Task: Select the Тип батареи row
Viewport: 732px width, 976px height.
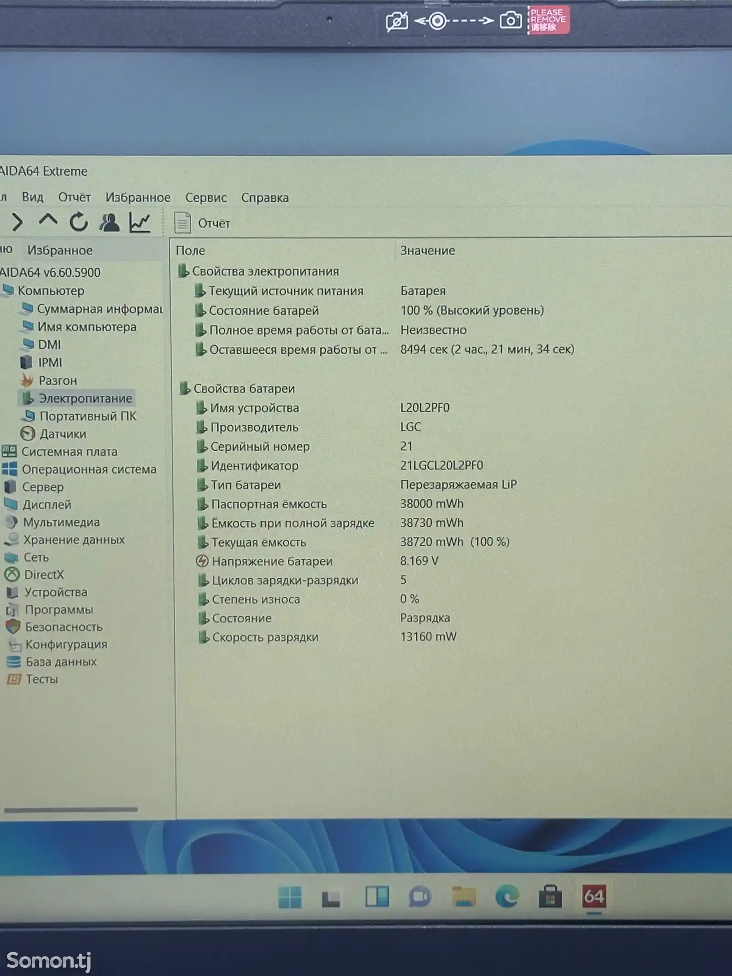Action: pyautogui.click(x=358, y=485)
